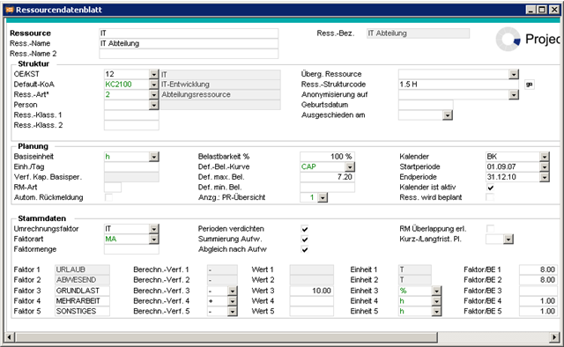
Task: Open the Berechn.-Verf. 4 dropdown
Action: (233, 301)
